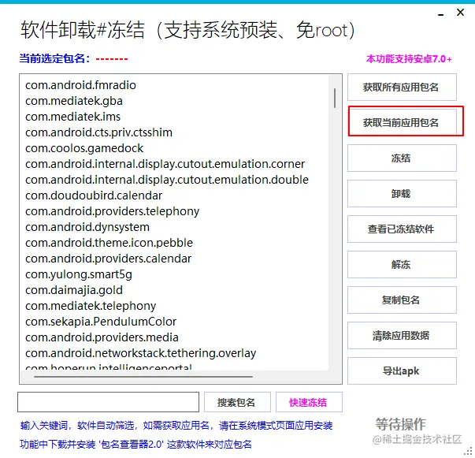Click the 冻结 button
Image resolution: width=475 pixels, height=458 pixels.
coord(402,158)
